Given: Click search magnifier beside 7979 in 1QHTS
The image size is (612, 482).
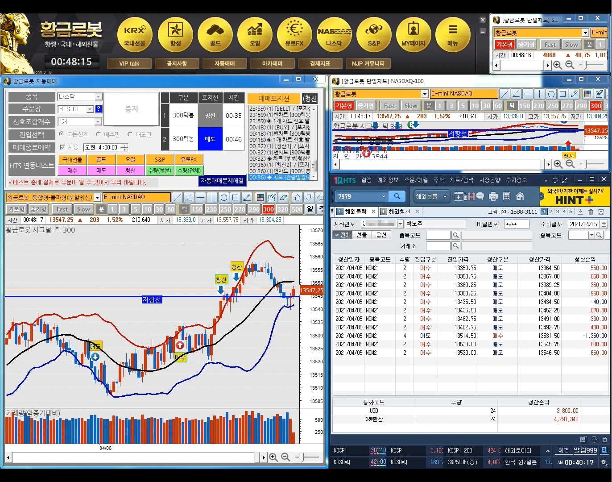Looking at the screenshot, I should pyautogui.click(x=397, y=196).
